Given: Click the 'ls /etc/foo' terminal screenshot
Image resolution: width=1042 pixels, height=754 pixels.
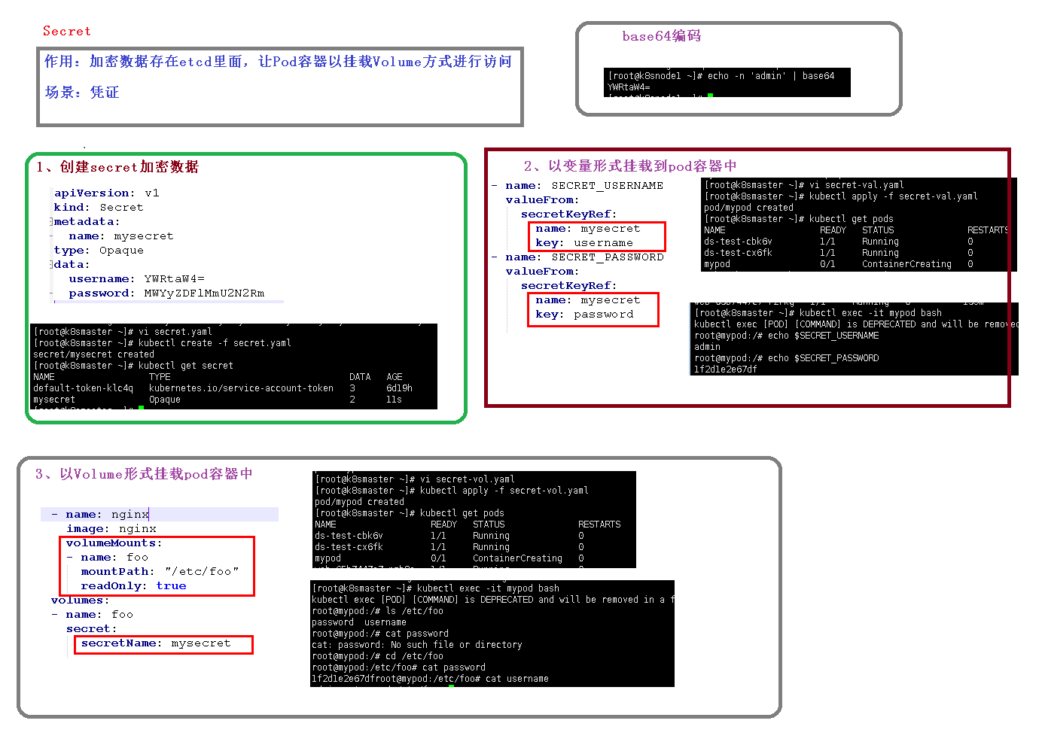Looking at the screenshot, I should [492, 633].
